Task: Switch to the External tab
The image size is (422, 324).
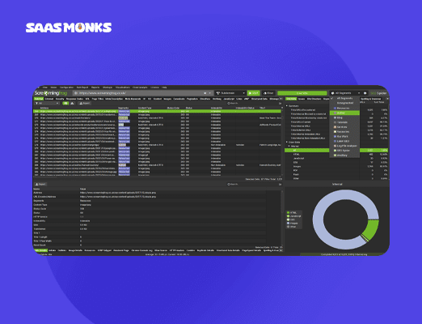Action: pos(49,99)
